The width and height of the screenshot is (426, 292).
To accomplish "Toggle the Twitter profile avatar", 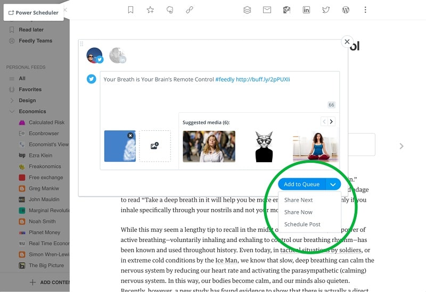I will 95,55.
